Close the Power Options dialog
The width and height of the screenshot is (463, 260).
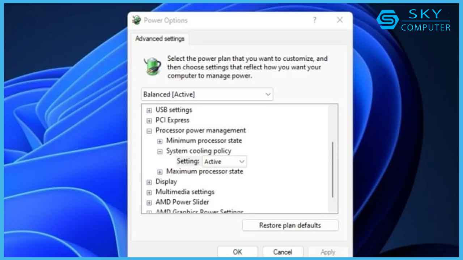pyautogui.click(x=340, y=20)
